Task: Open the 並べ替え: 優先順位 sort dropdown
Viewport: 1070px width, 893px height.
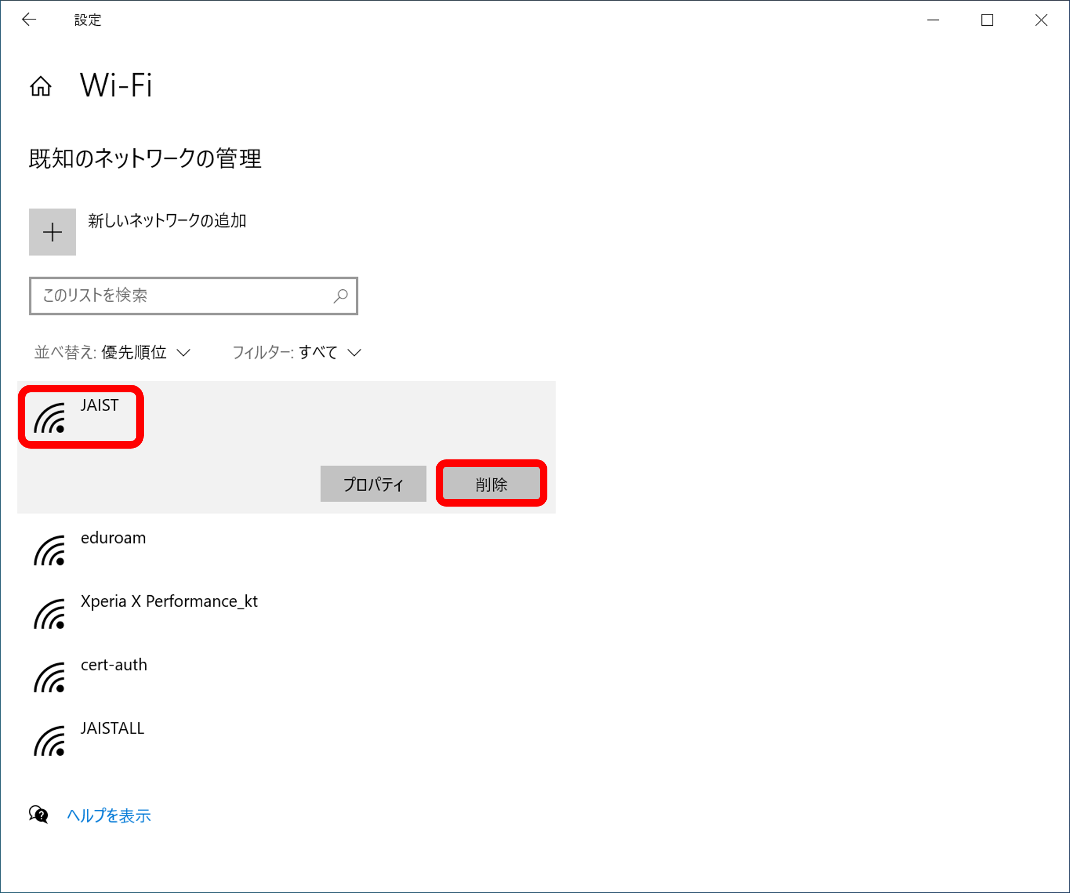Action: 113,353
